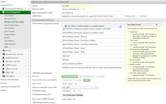Open Sync users to IAM Account dropdown
The height and width of the screenshot is (104, 166).
click(x=68, y=99)
